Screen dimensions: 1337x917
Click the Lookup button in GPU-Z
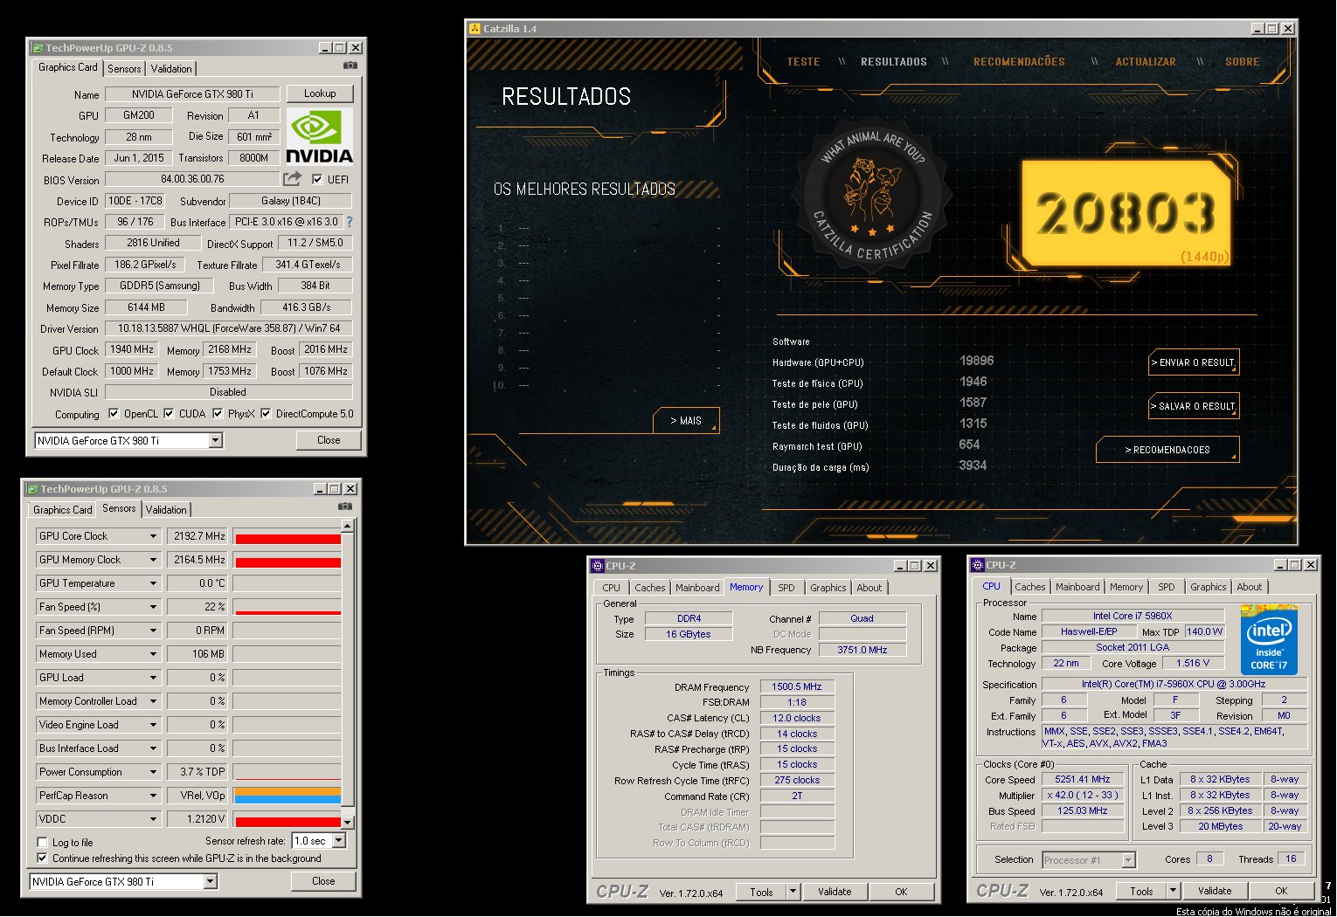[x=320, y=93]
